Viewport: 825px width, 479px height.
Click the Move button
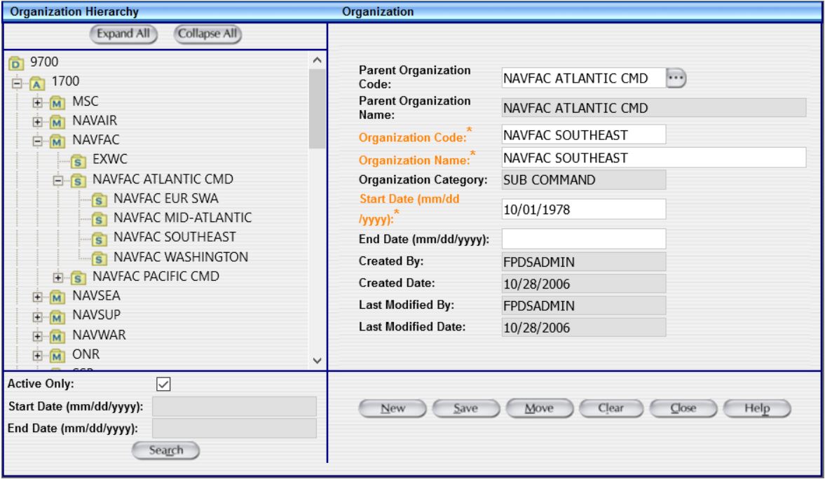tap(539, 408)
